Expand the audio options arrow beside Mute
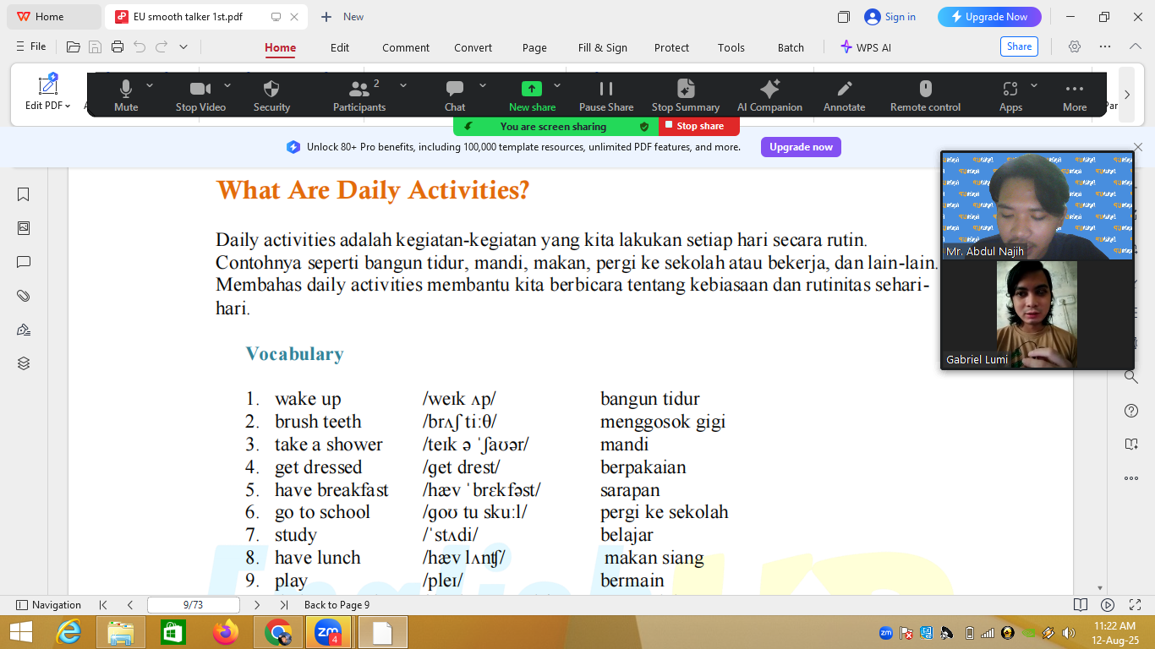The width and height of the screenshot is (1155, 649). tap(150, 85)
